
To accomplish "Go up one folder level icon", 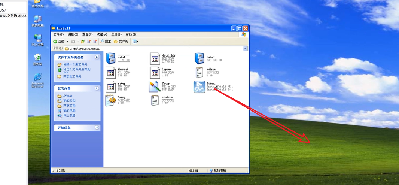I will pos(83,42).
